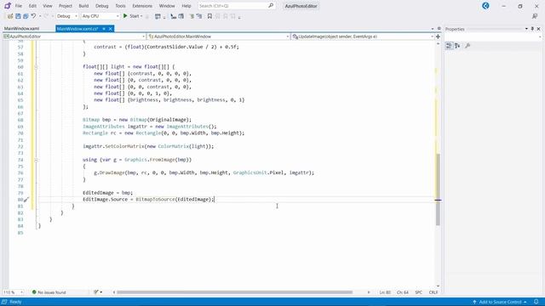Sort Properties alphabetically icon
This screenshot has height=306, width=545.
[457, 45]
